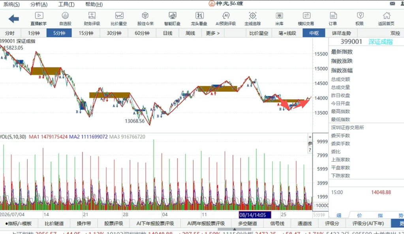Select 信号线 indicator

(x=277, y=223)
